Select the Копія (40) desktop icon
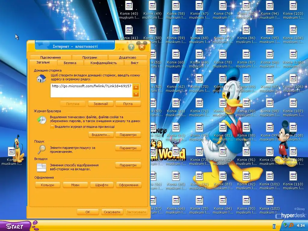This screenshot has width=308, height=231. click(x=129, y=10)
